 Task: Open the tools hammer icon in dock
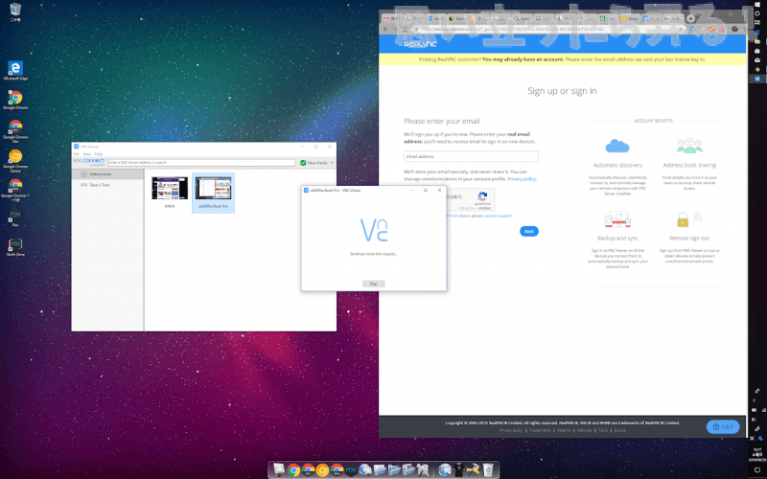coord(473,470)
